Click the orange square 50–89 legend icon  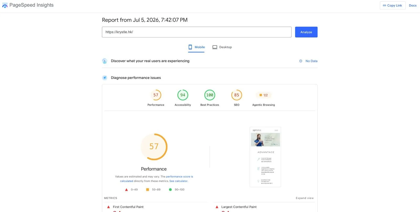click(x=148, y=189)
